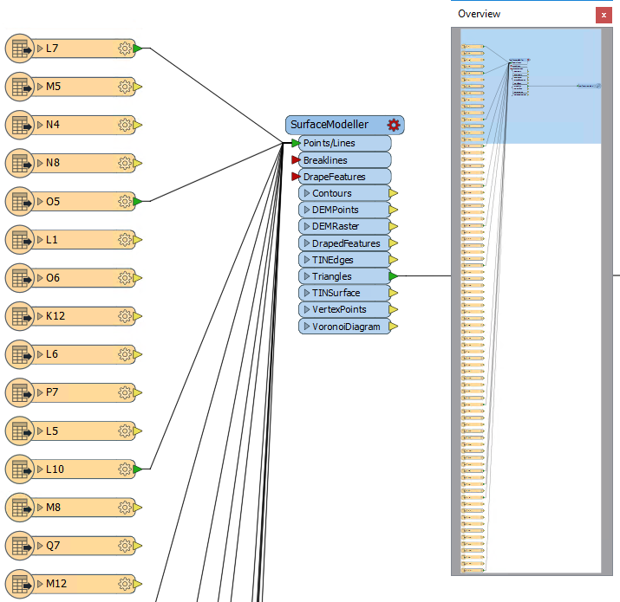Click the DEMRaster yellow output port arrow
The width and height of the screenshot is (620, 602).
click(x=393, y=226)
